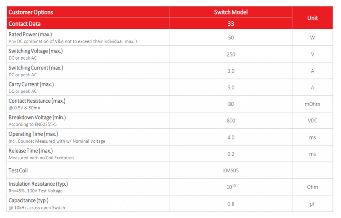Image resolution: width=341 pixels, height=218 pixels.
Task: Click switch model number 33
Action: click(231, 24)
